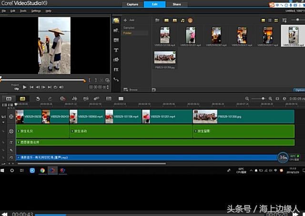Open the preview volume control
This screenshot has height=216, width=305.
(61, 87)
